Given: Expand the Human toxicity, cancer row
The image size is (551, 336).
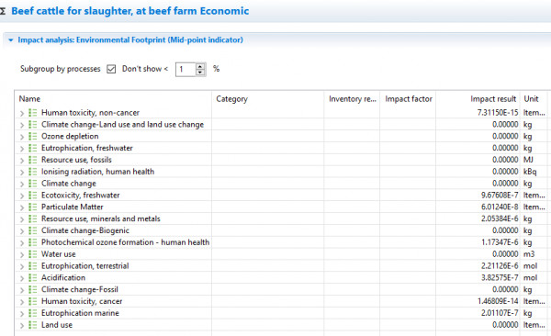Looking at the screenshot, I should [22, 301].
